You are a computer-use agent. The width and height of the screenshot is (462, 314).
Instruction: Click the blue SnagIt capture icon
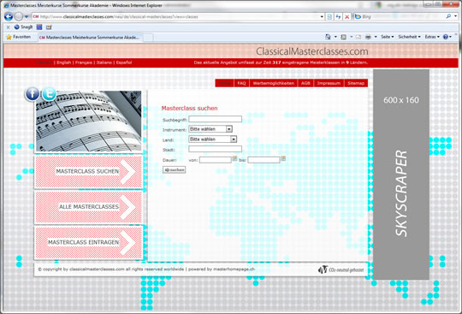pyautogui.click(x=39, y=27)
